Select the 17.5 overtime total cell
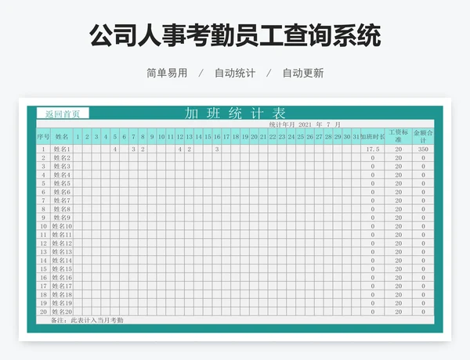 [x=373, y=149]
